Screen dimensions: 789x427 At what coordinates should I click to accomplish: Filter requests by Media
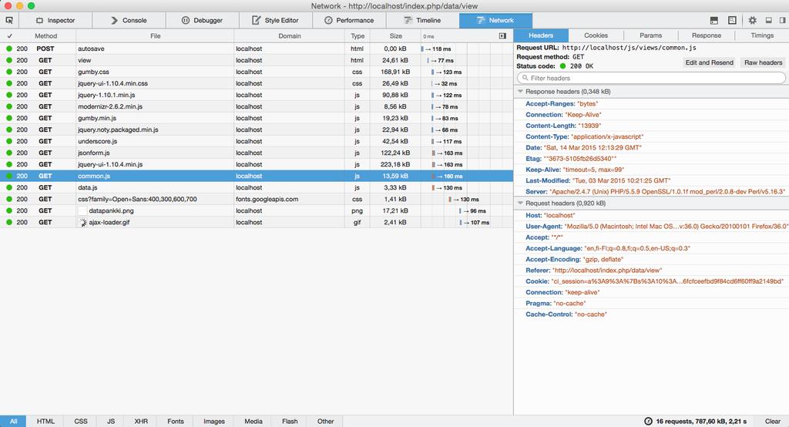[253, 421]
